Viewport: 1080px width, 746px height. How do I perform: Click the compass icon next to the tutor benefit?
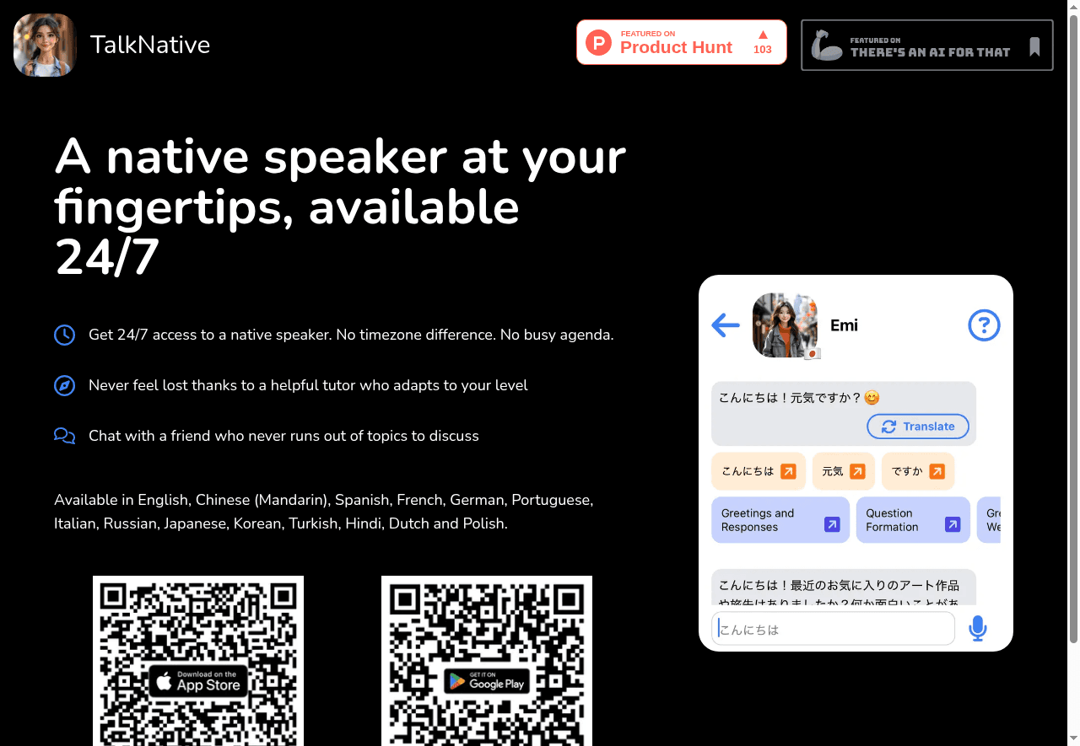click(x=64, y=385)
